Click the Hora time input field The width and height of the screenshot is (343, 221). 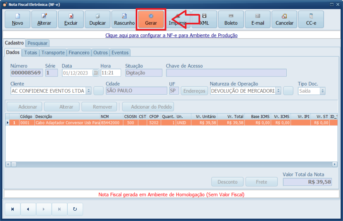pos(111,73)
